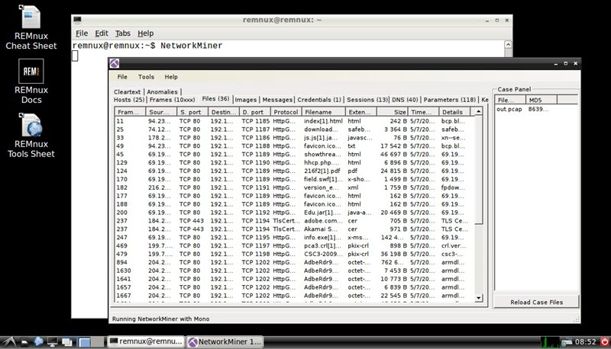Viewport: 611px width, 349px height.
Task: Select the CSC3-2009... file row
Action: [294, 255]
